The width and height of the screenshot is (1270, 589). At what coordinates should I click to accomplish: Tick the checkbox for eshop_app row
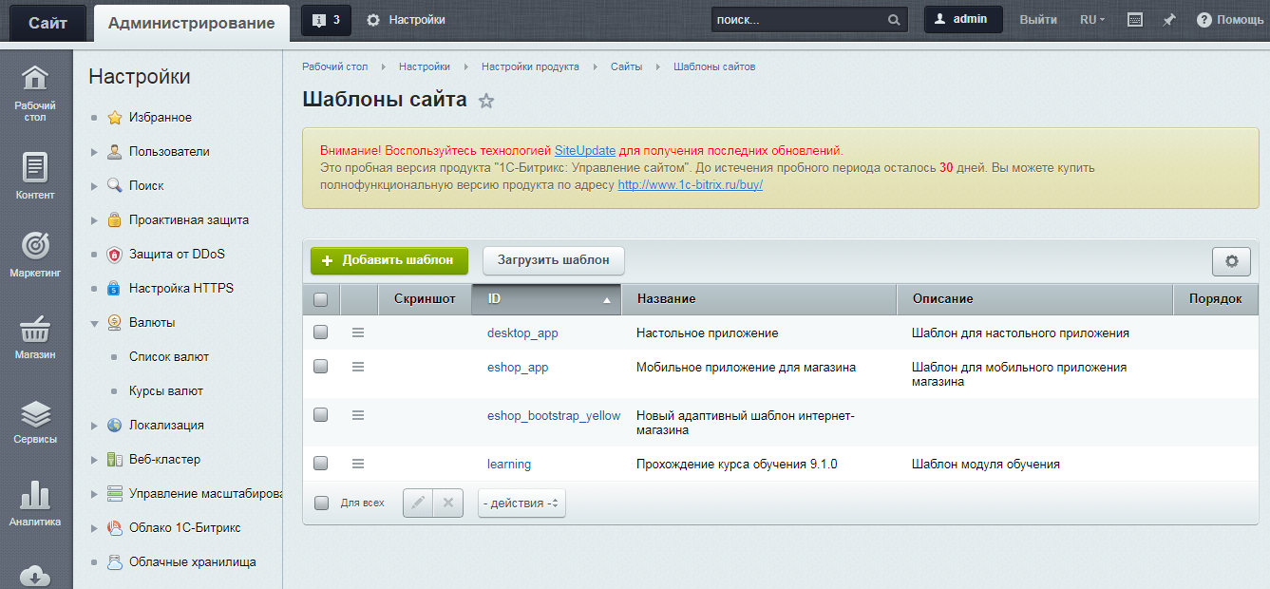[x=321, y=367]
